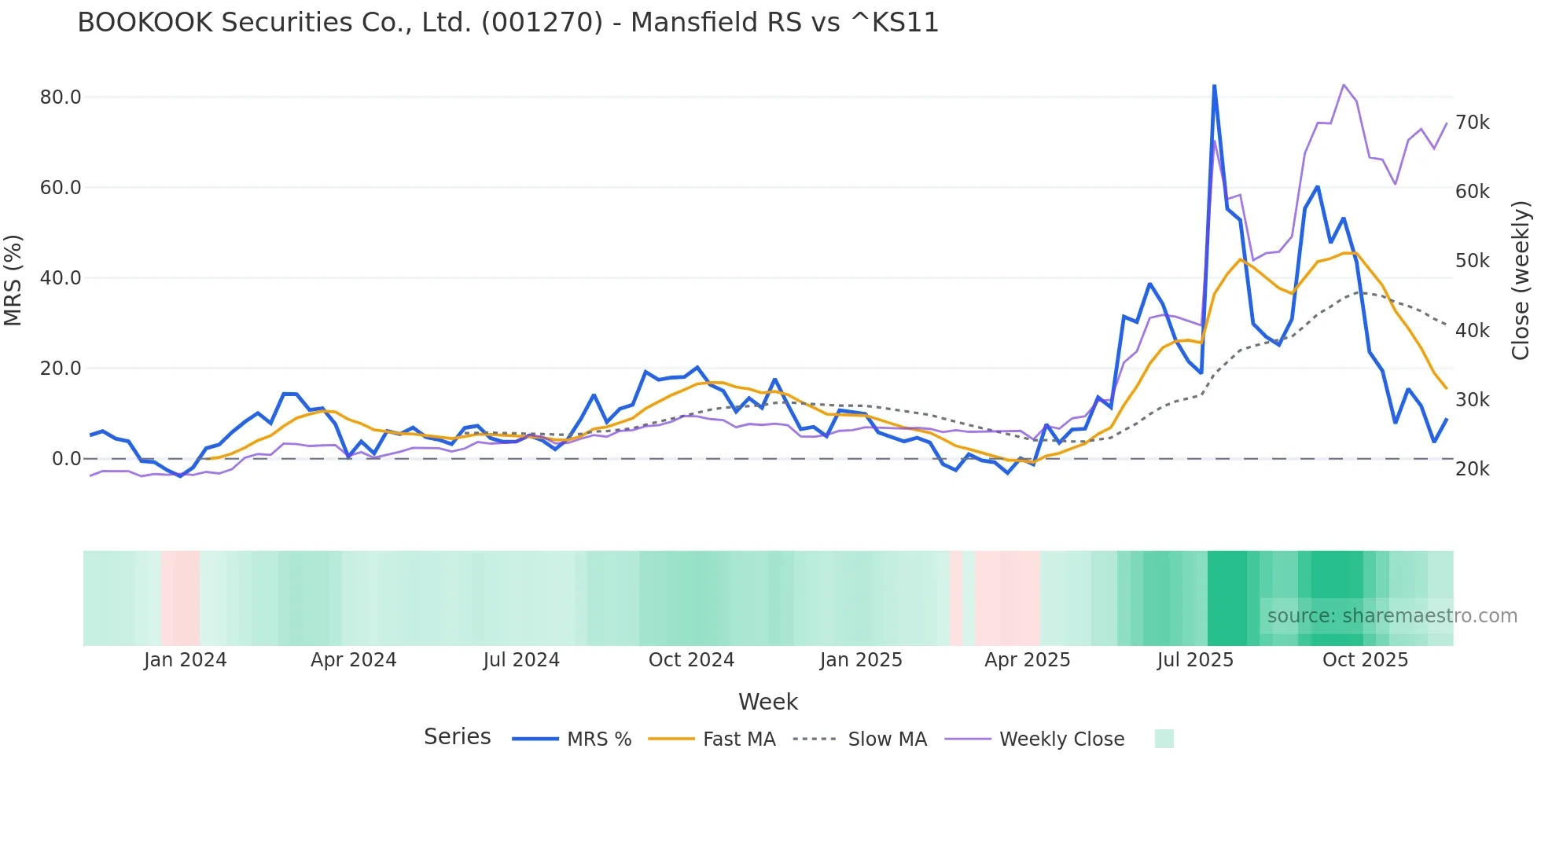Click the Jul 2025 axis label

[1195, 660]
